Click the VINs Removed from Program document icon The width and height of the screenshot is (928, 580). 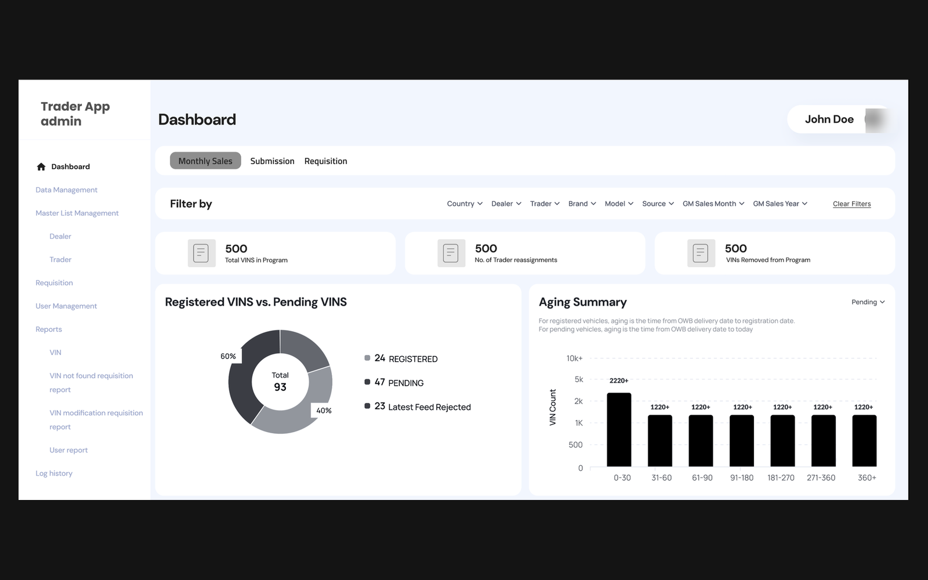(701, 253)
